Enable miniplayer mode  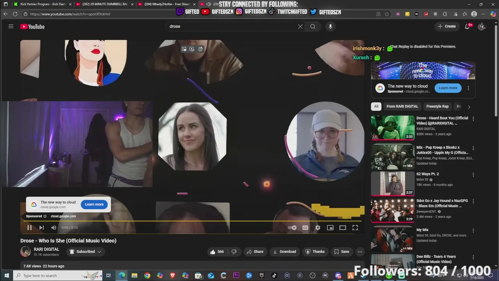tap(330, 228)
